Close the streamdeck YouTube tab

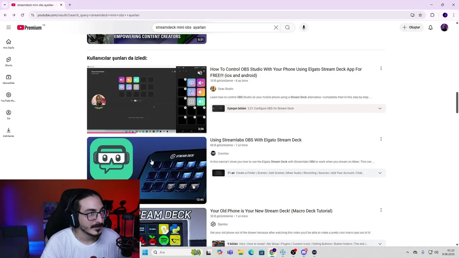(61, 5)
